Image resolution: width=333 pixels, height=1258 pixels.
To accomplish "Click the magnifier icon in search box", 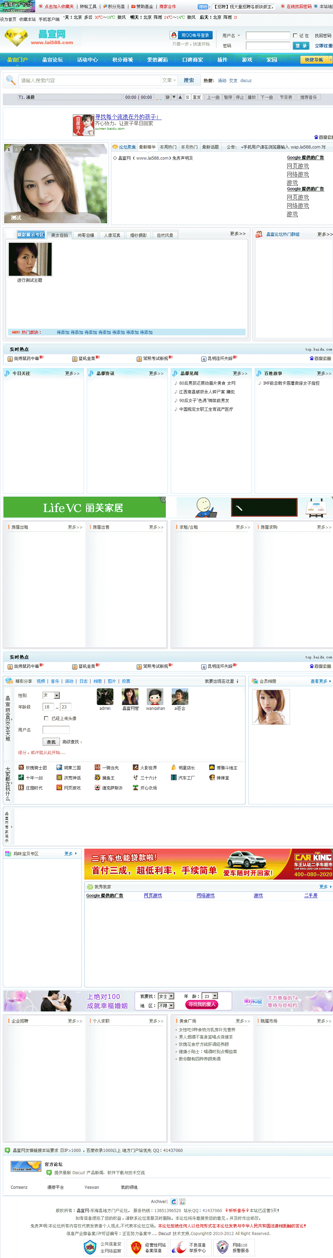I will (10, 80).
